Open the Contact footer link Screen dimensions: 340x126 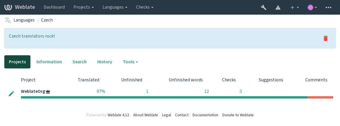tap(182, 115)
